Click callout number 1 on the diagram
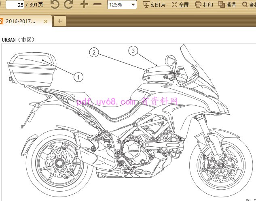256x201 pixels. point(78,77)
